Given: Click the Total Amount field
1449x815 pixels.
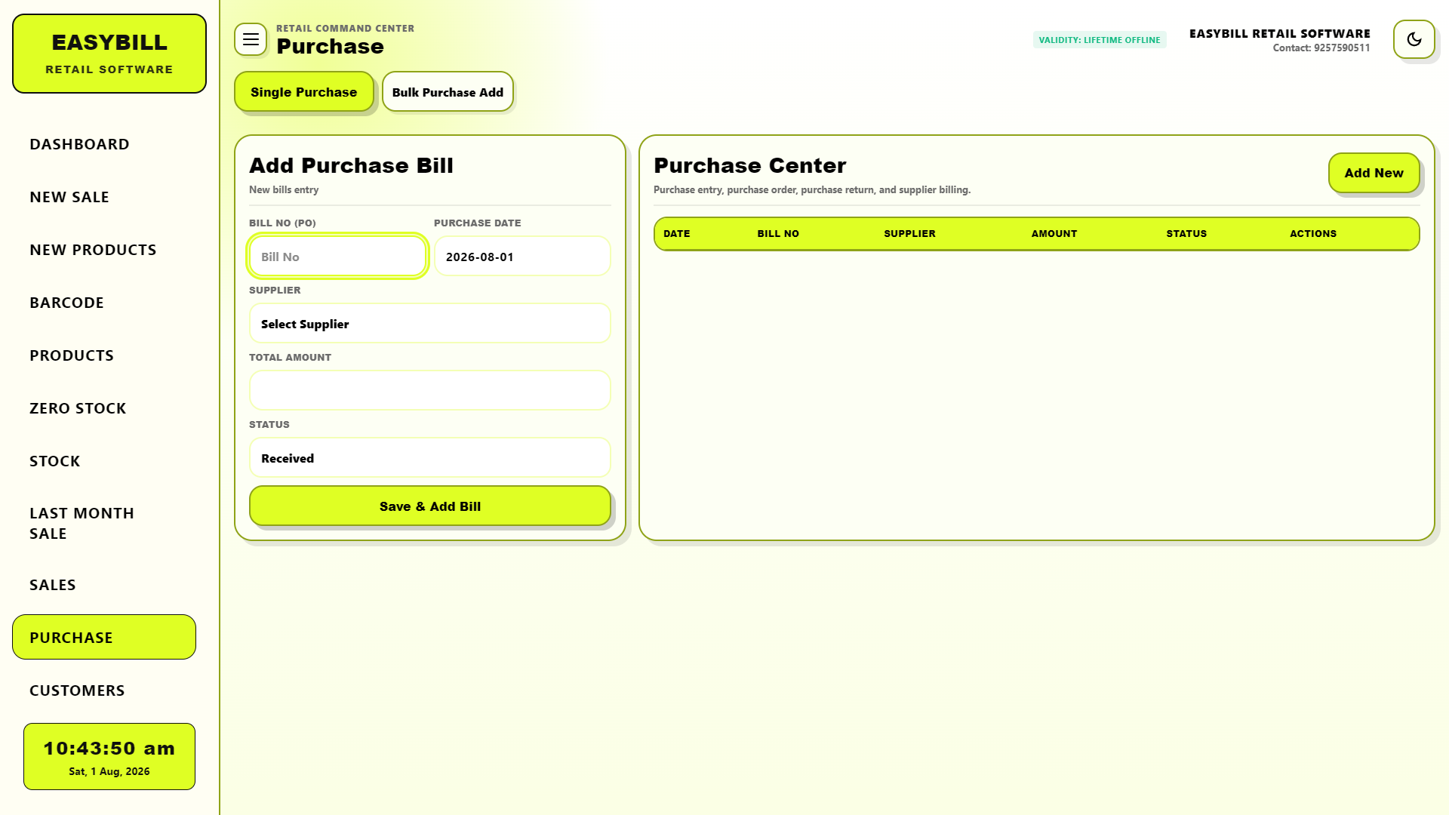Looking at the screenshot, I should [x=430, y=390].
